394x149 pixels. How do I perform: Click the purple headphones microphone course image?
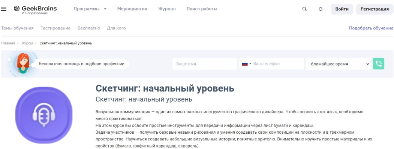44,115
